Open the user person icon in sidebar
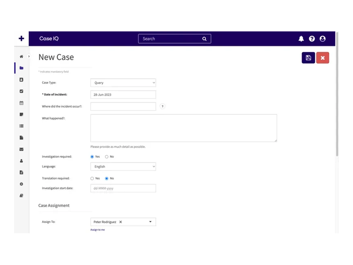The height and width of the screenshot is (265, 353). pyautogui.click(x=21, y=161)
